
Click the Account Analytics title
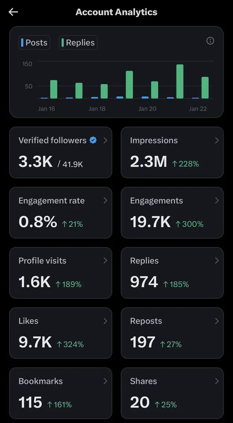(116, 12)
